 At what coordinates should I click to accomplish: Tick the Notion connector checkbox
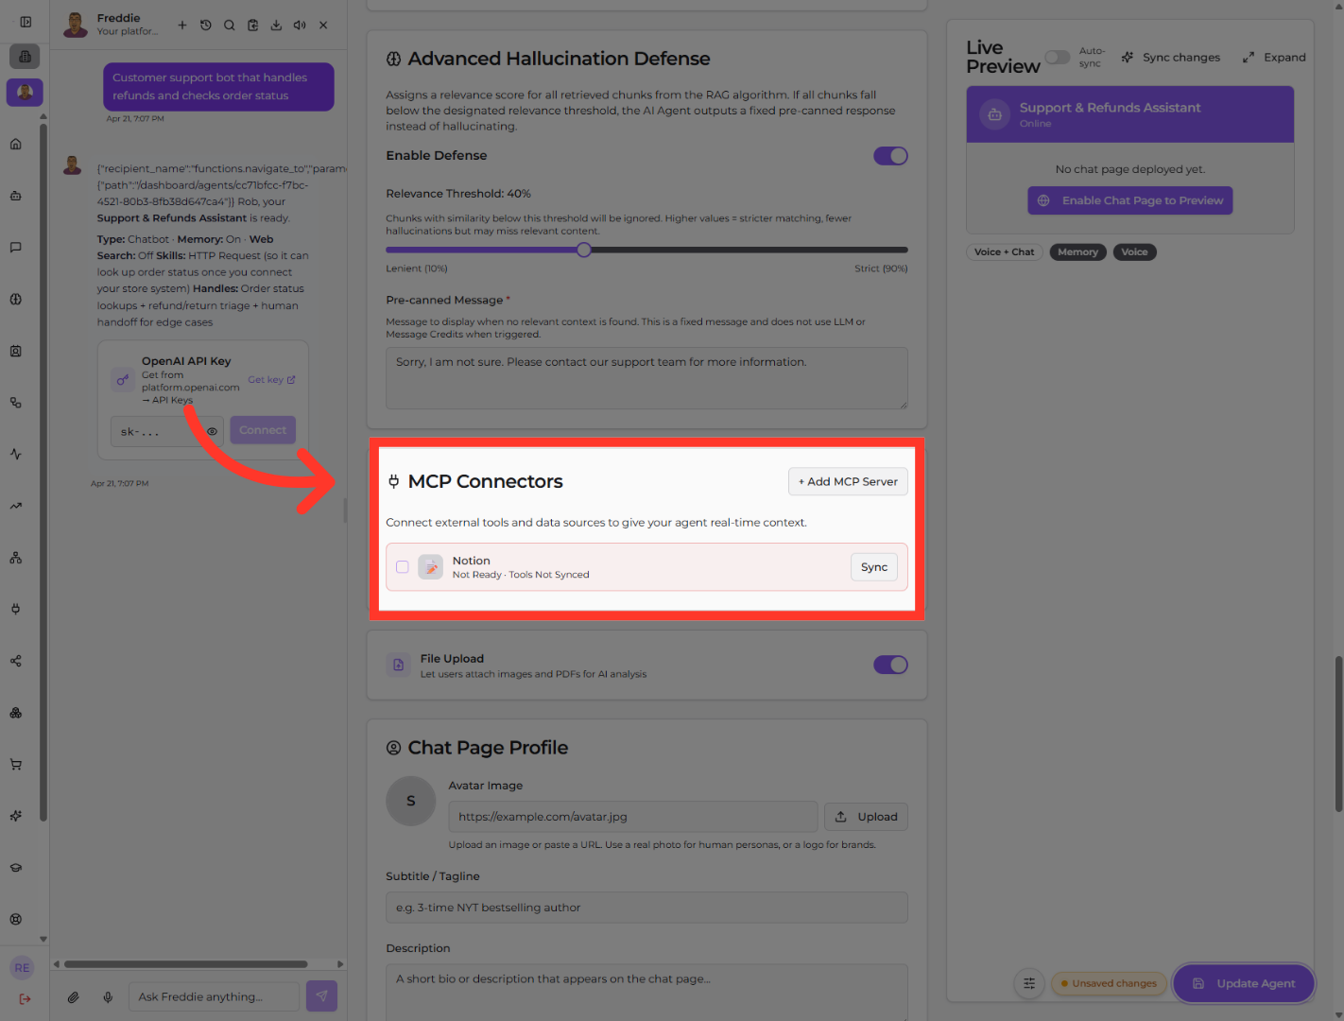point(403,567)
